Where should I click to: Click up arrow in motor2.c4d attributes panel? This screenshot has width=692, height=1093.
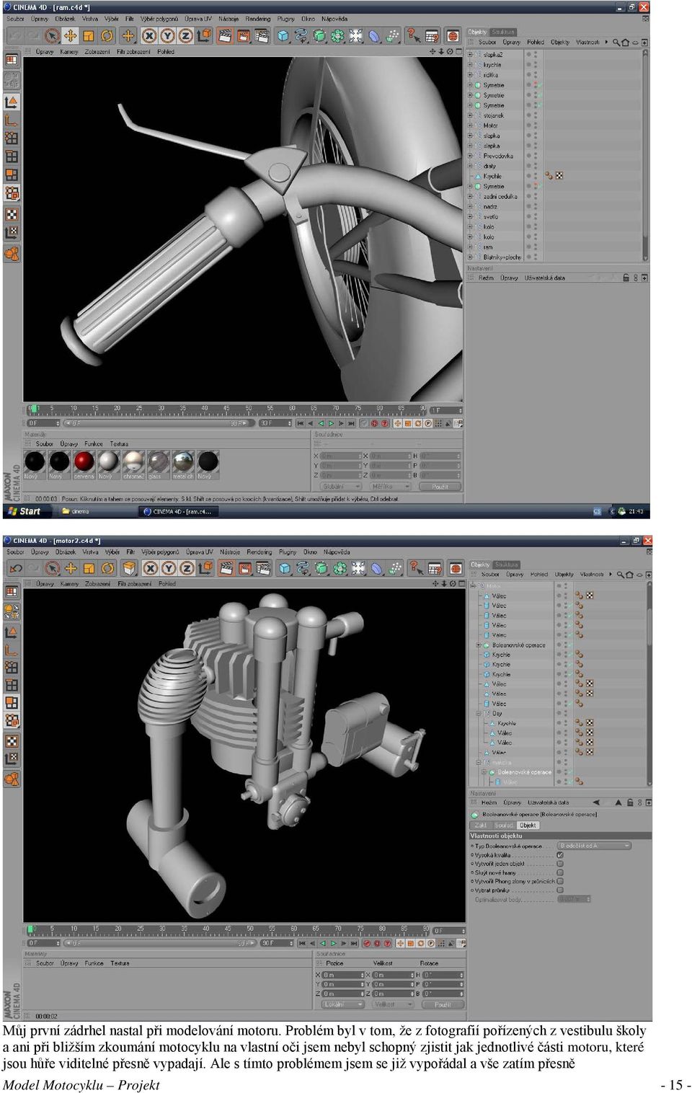coord(618,802)
